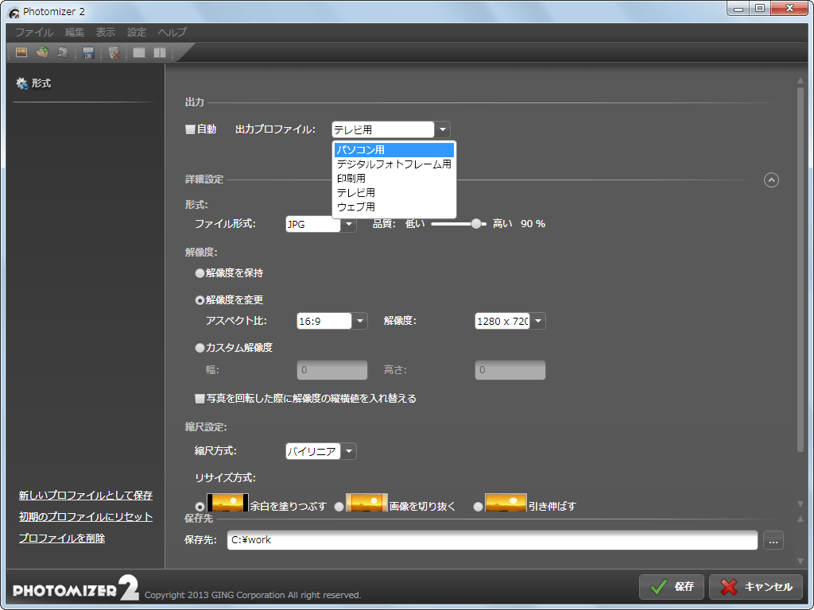Image resolution: width=814 pixels, height=610 pixels.
Task: Click the 引き伸ばす preview thumbnail
Action: [506, 503]
